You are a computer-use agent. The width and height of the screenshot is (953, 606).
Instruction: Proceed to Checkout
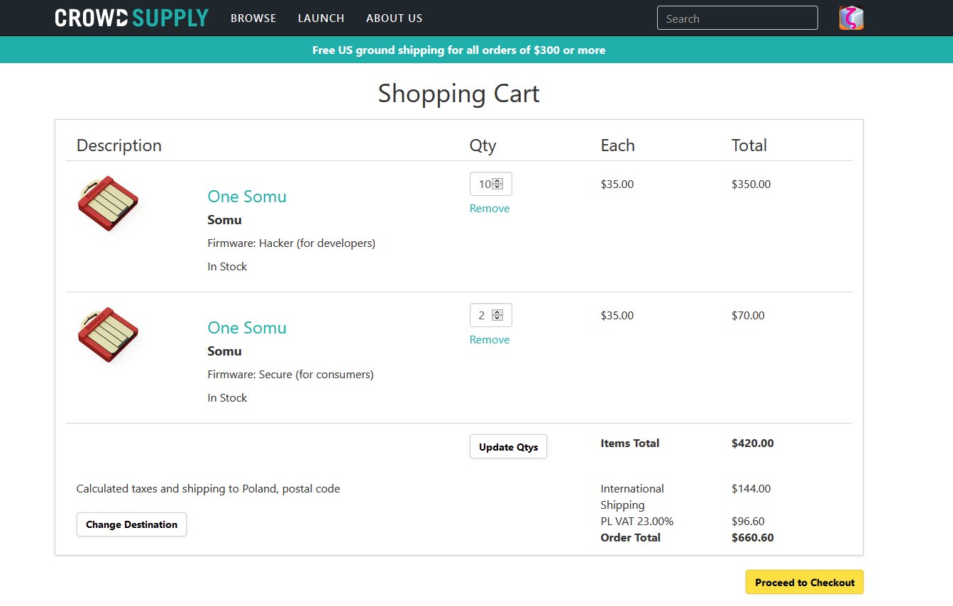(804, 583)
